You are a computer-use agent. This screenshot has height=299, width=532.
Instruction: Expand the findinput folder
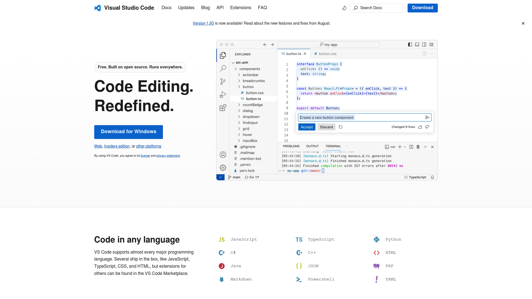[x=250, y=123]
